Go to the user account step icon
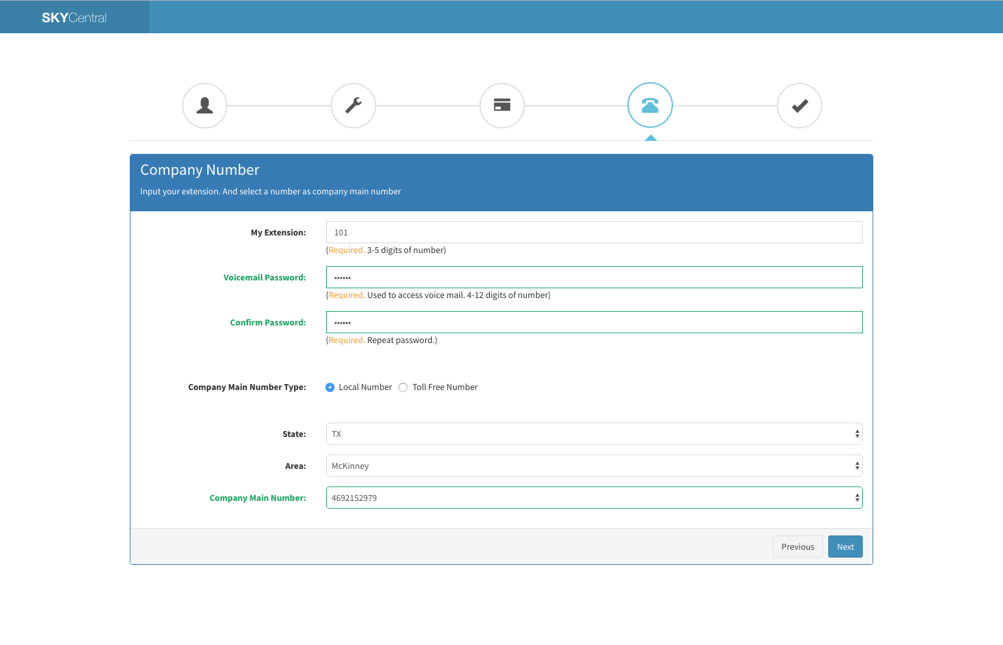Screen dimensions: 1003x645 click(205, 106)
